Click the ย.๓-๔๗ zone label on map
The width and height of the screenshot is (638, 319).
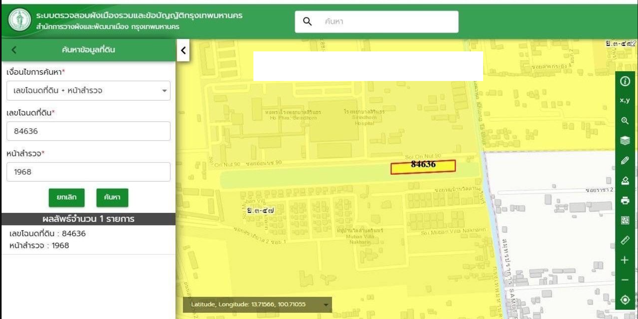click(260, 210)
